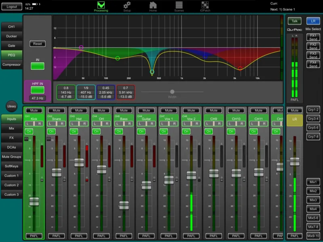Click the Vox 1 channel fader handle

pos(169,180)
